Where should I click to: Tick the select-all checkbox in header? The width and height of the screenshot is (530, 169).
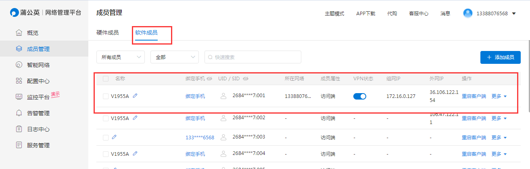pos(106,79)
